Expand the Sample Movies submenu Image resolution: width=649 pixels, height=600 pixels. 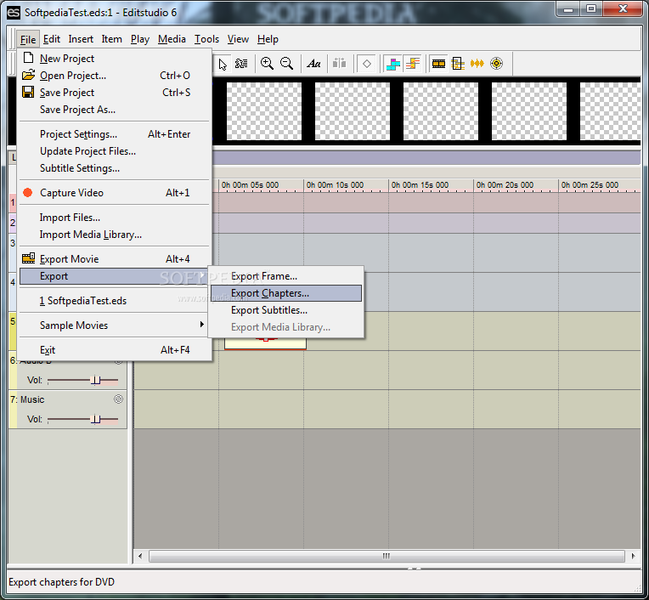coord(114,325)
